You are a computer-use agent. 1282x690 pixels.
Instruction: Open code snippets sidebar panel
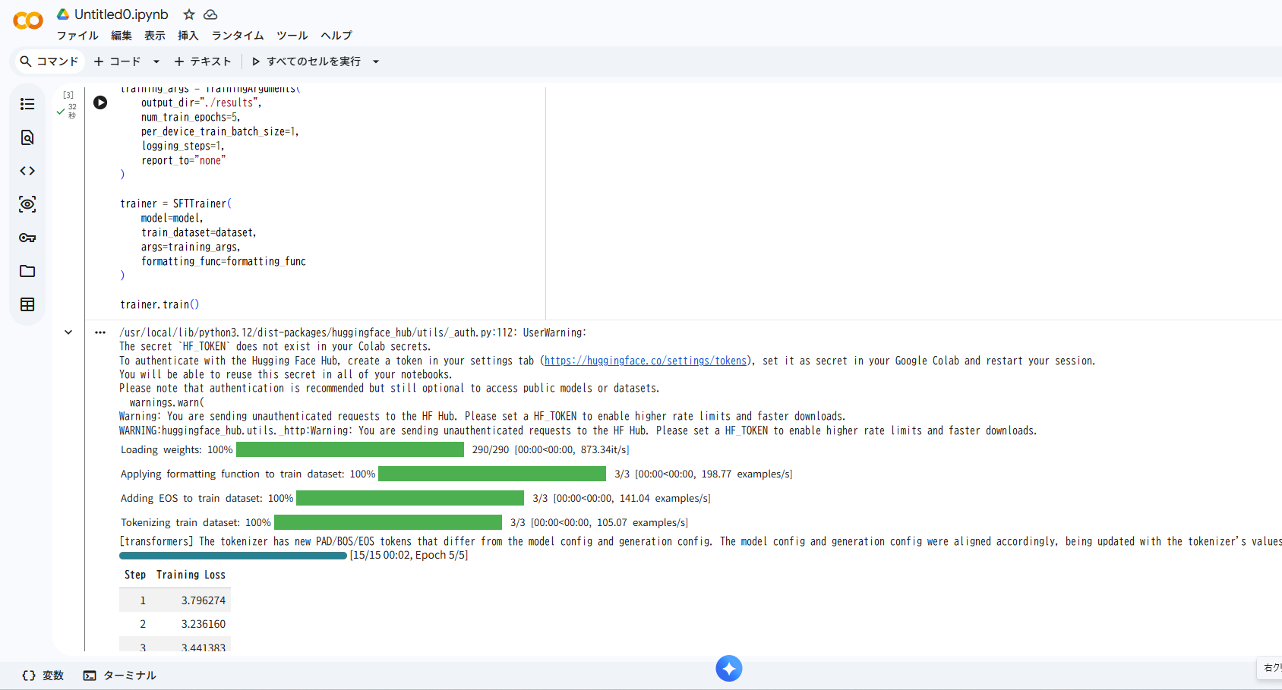pos(27,171)
